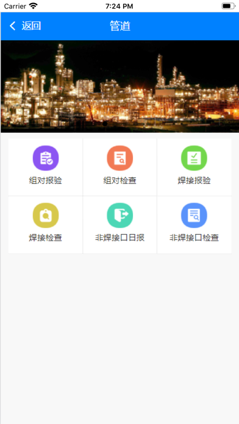Tap the 7:24 PM clock
This screenshot has height=424, width=239.
(119, 6)
